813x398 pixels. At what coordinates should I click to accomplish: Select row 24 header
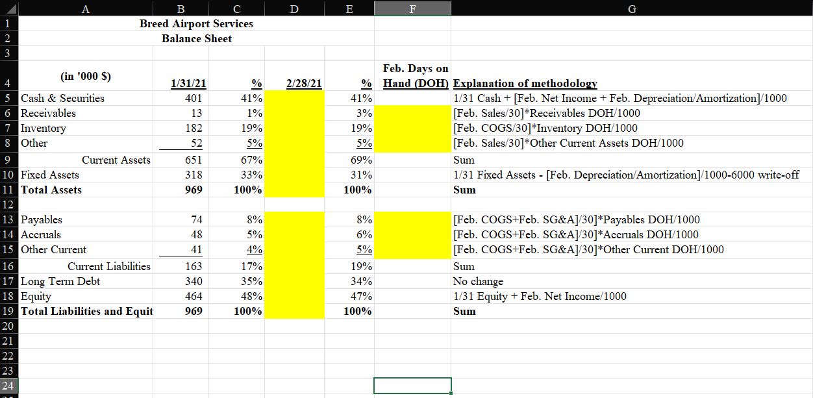tap(9, 386)
